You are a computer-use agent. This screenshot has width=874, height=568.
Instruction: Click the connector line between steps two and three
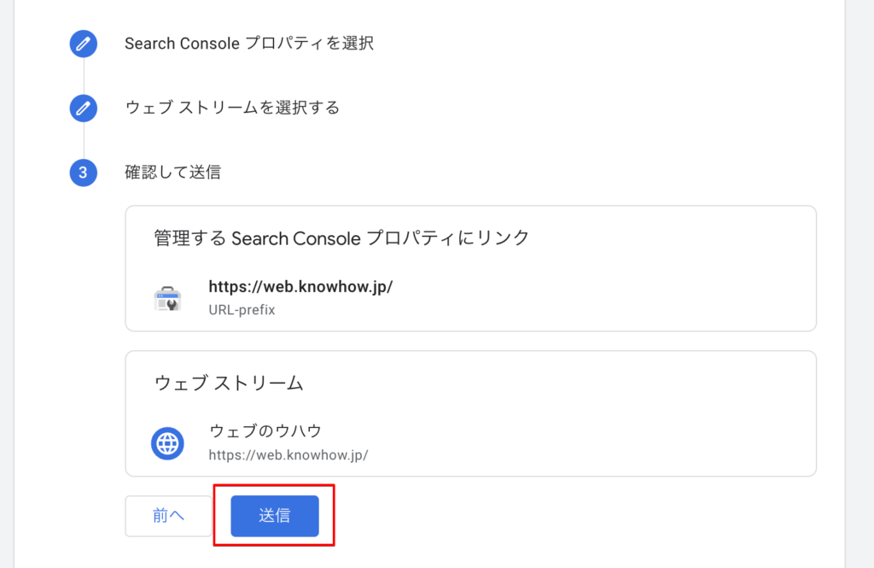(84, 141)
